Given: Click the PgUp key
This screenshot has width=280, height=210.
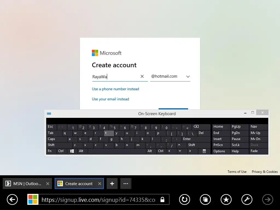Looking at the screenshot, I should (x=239, y=127).
